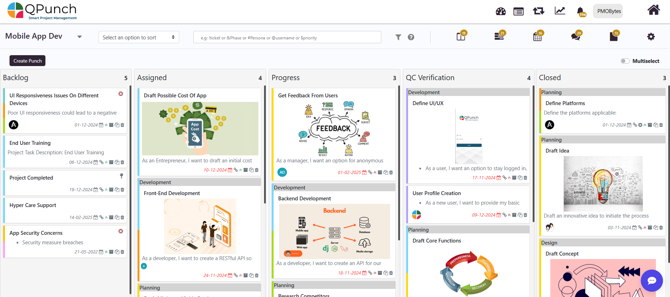
Task: Open the dashboard gauge icon
Action: pos(500,11)
